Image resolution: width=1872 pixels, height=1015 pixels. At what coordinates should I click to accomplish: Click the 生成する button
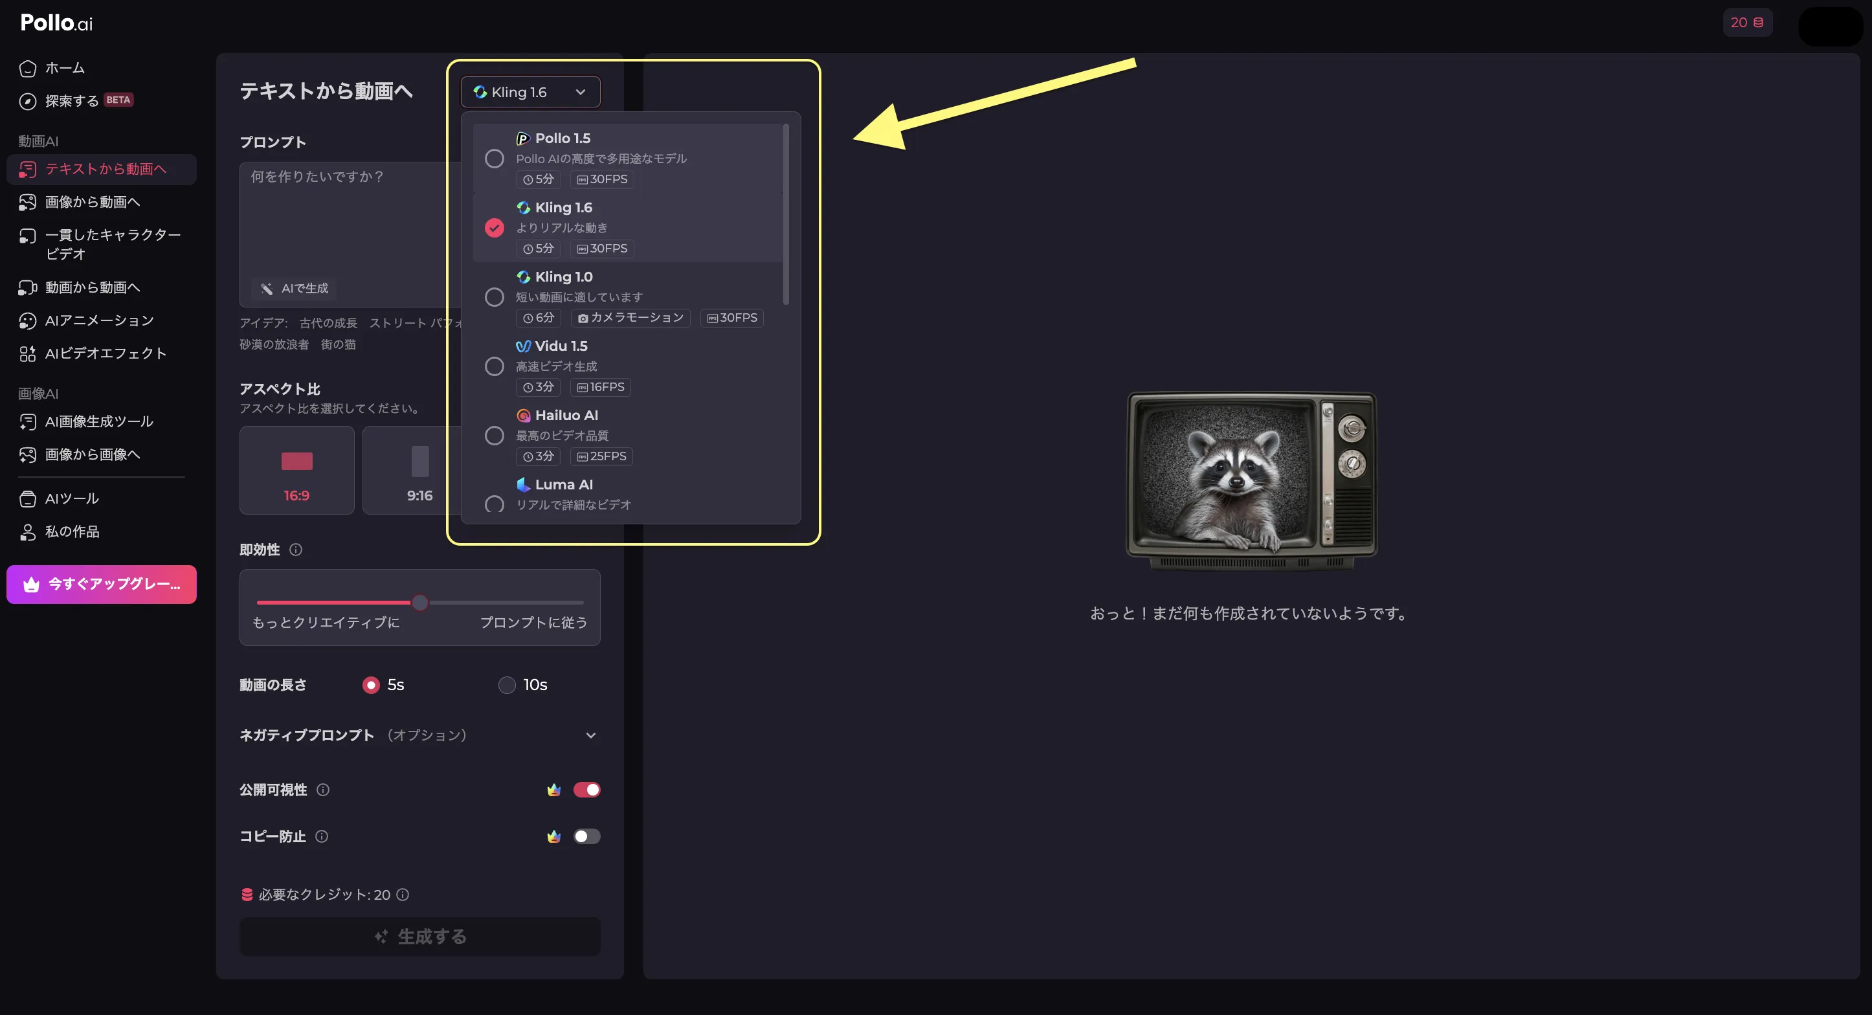[420, 937]
